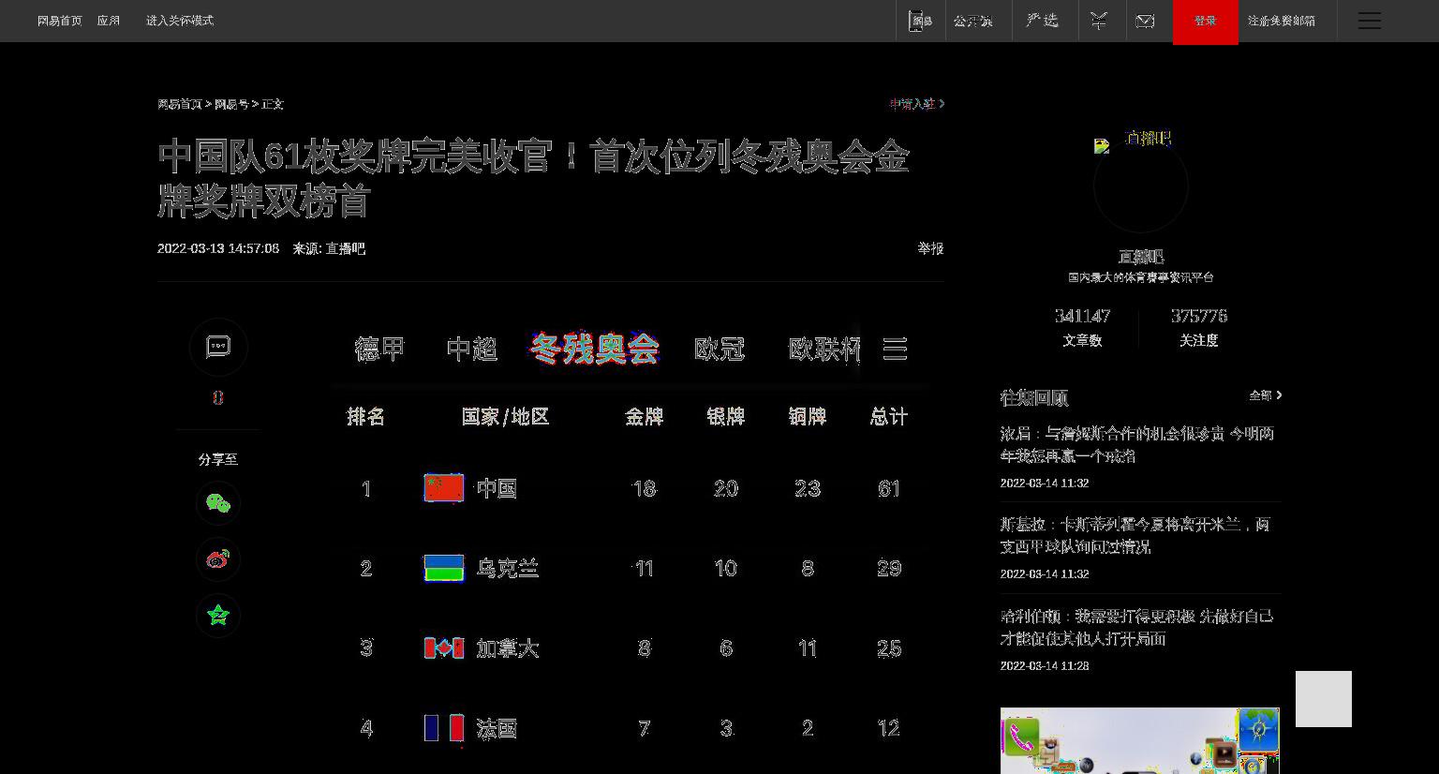
Task: Click the 银牌 column header
Action: click(x=726, y=416)
